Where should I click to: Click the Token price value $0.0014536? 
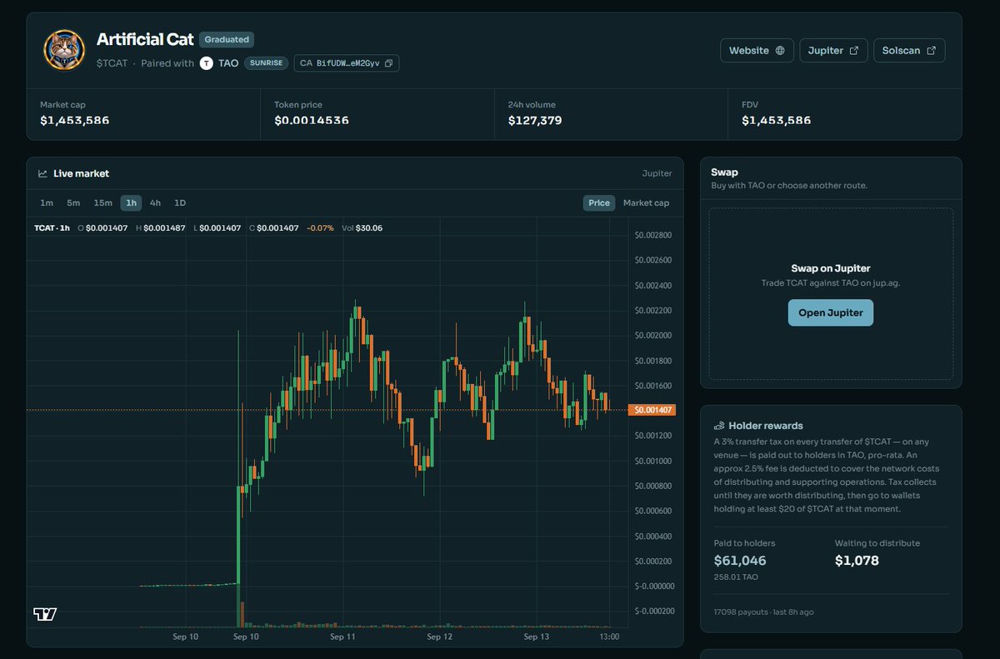click(x=312, y=121)
